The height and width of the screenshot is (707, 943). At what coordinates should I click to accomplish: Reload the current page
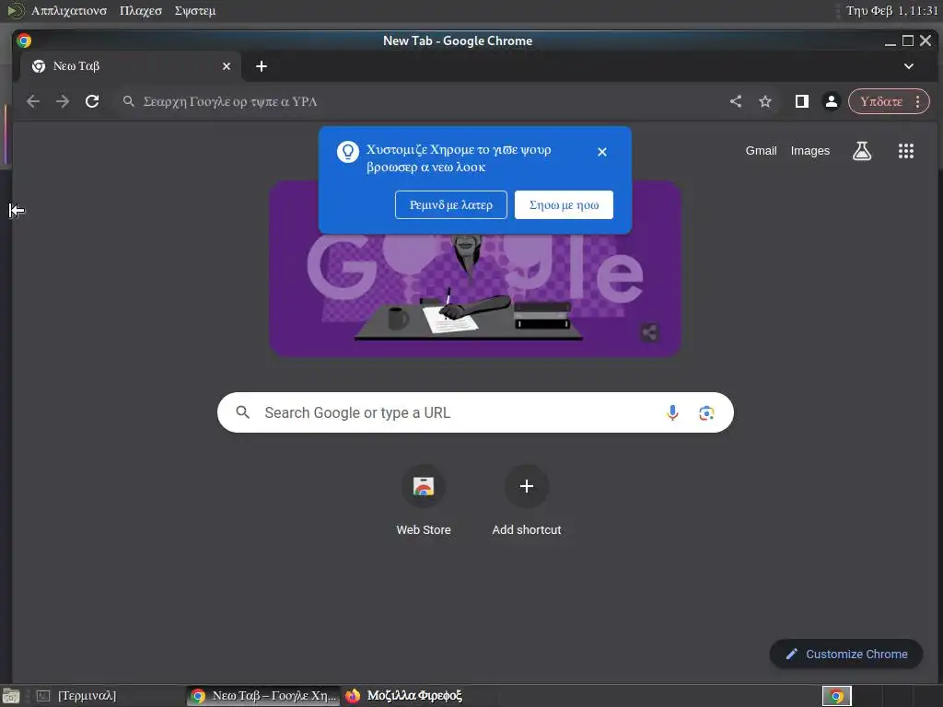(92, 101)
